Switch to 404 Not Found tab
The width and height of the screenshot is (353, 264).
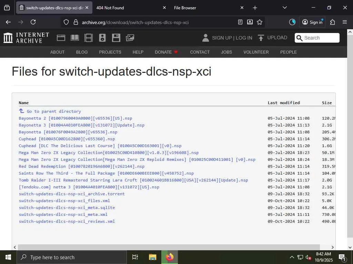point(131,8)
